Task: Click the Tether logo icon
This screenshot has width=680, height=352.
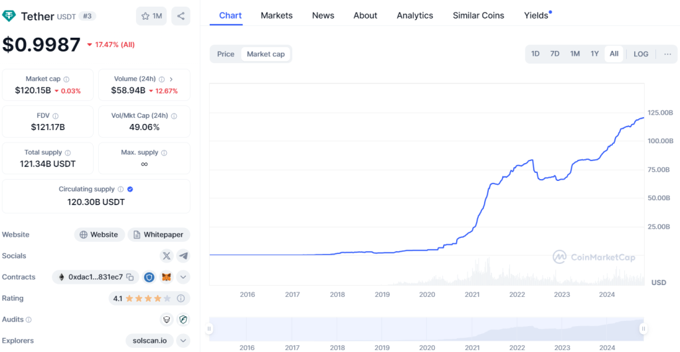Action: pos(9,16)
